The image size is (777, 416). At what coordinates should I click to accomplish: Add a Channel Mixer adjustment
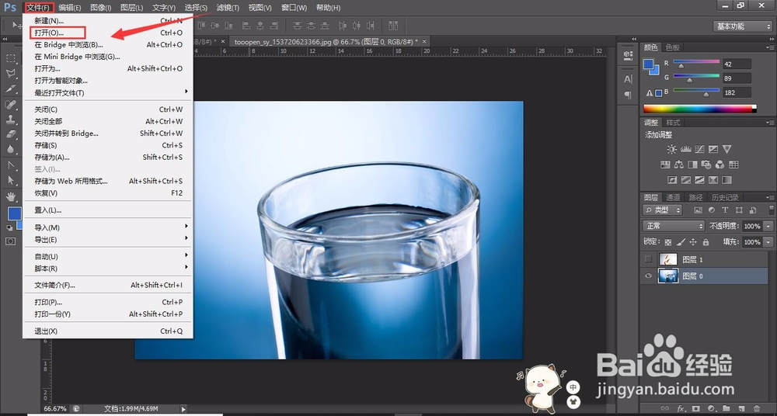[x=720, y=165]
